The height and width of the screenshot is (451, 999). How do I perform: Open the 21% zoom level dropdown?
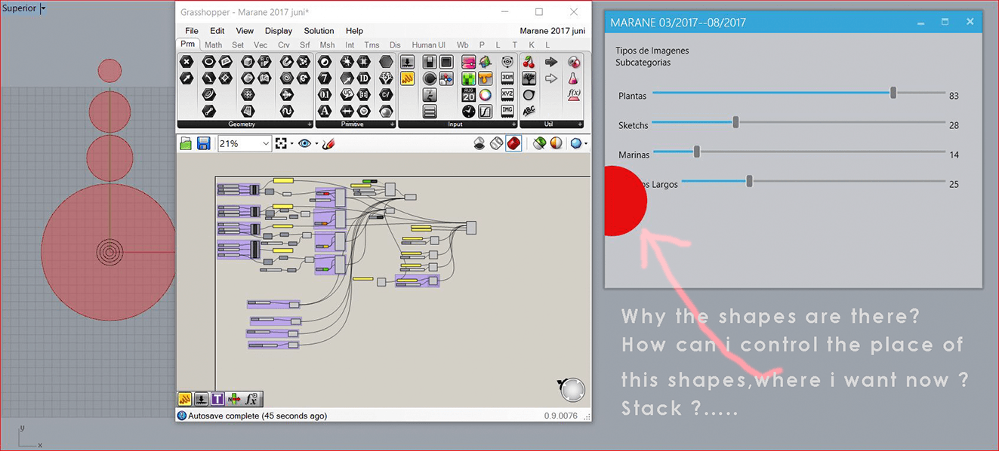click(x=266, y=143)
